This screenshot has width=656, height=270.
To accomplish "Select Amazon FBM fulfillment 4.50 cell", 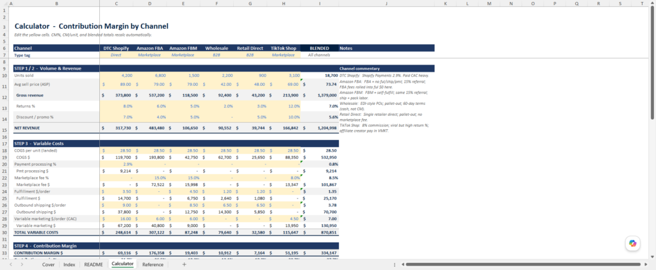I will pos(183,191).
